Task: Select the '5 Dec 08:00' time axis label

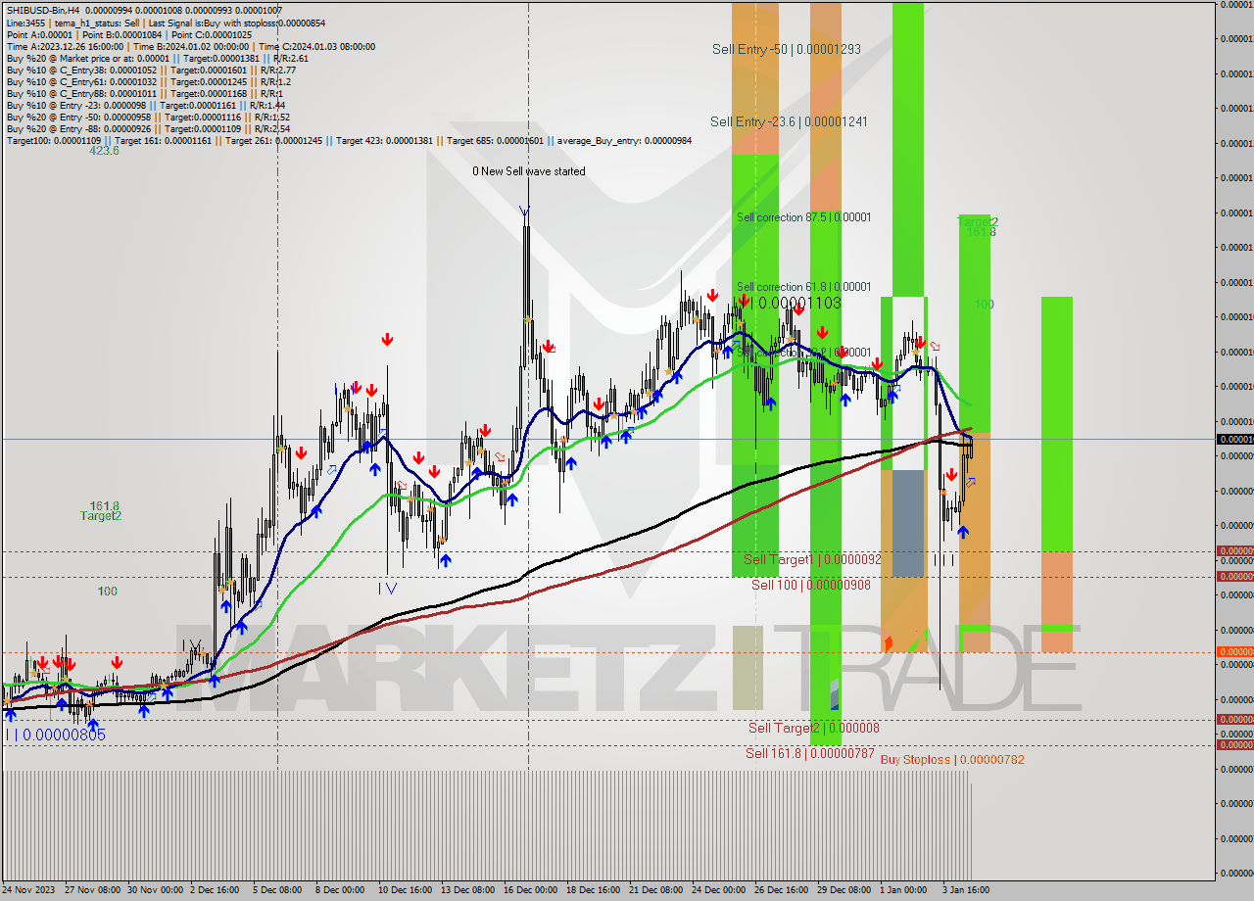Action: (278, 890)
